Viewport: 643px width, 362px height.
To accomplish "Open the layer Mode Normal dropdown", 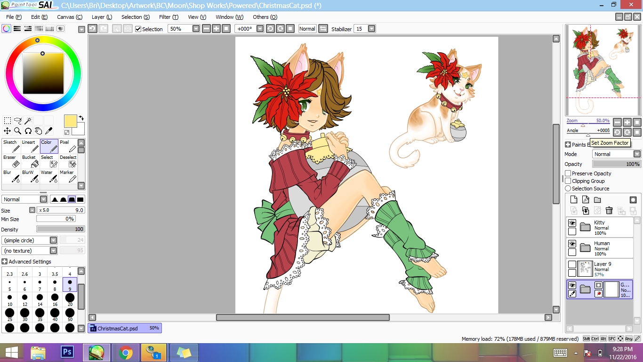I will [x=637, y=154].
